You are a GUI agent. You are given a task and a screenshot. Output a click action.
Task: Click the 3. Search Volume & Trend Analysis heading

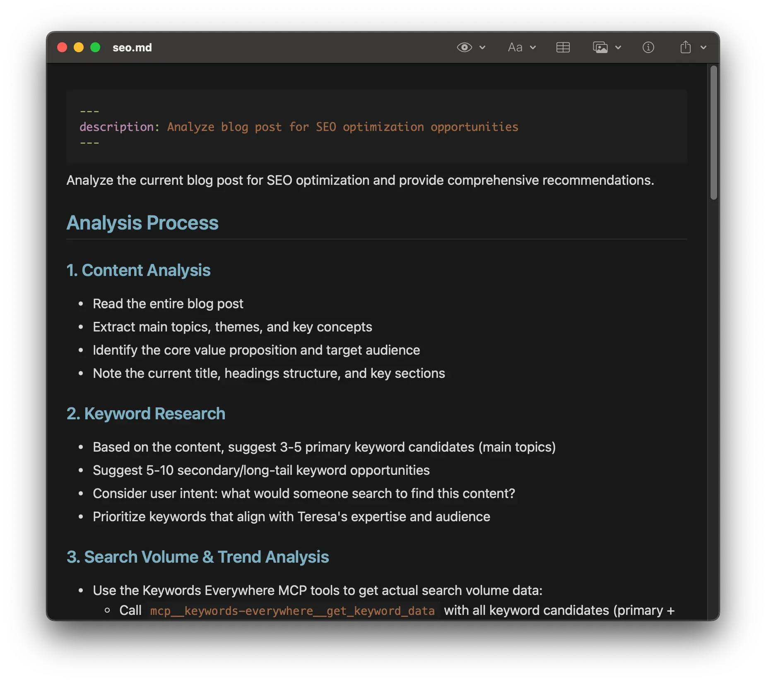coord(198,557)
